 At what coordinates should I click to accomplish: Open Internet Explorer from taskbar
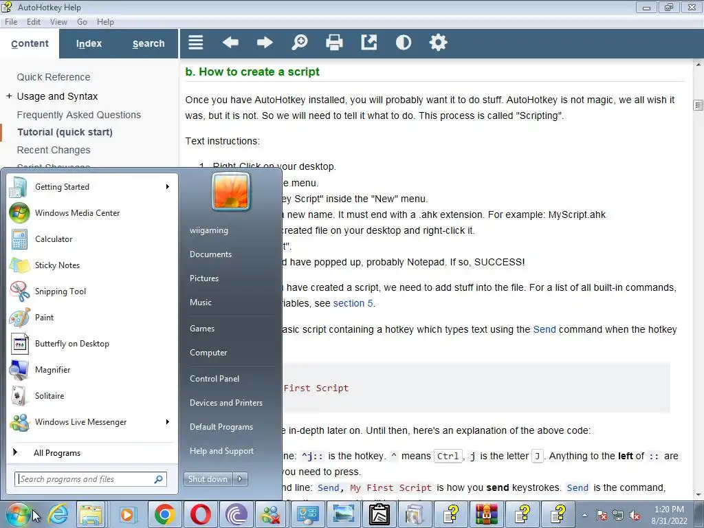point(58,514)
